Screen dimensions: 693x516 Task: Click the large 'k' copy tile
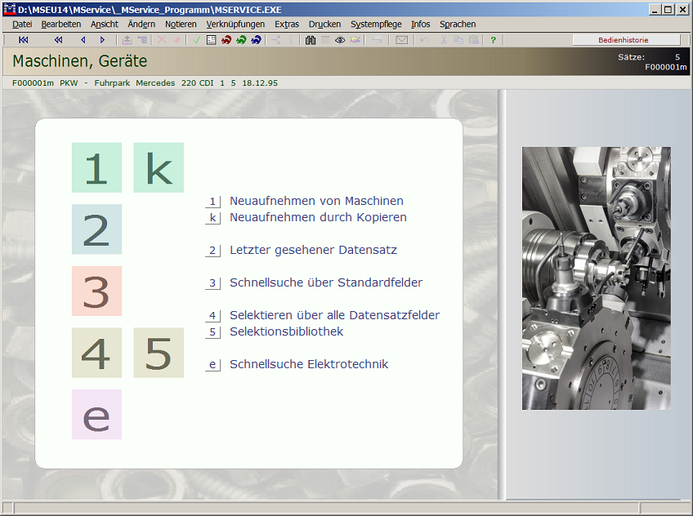(x=159, y=167)
